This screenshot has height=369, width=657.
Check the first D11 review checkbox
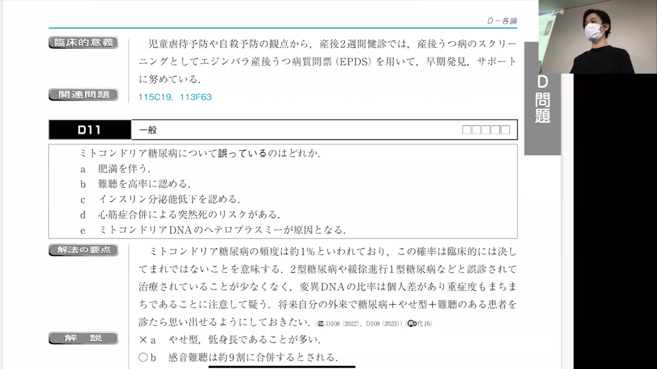tap(466, 130)
